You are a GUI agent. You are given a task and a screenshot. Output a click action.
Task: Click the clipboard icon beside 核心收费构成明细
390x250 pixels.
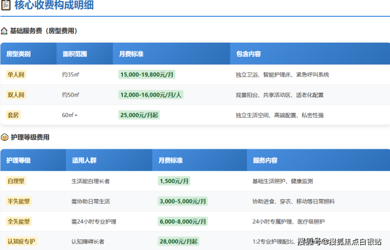[x=6, y=7]
